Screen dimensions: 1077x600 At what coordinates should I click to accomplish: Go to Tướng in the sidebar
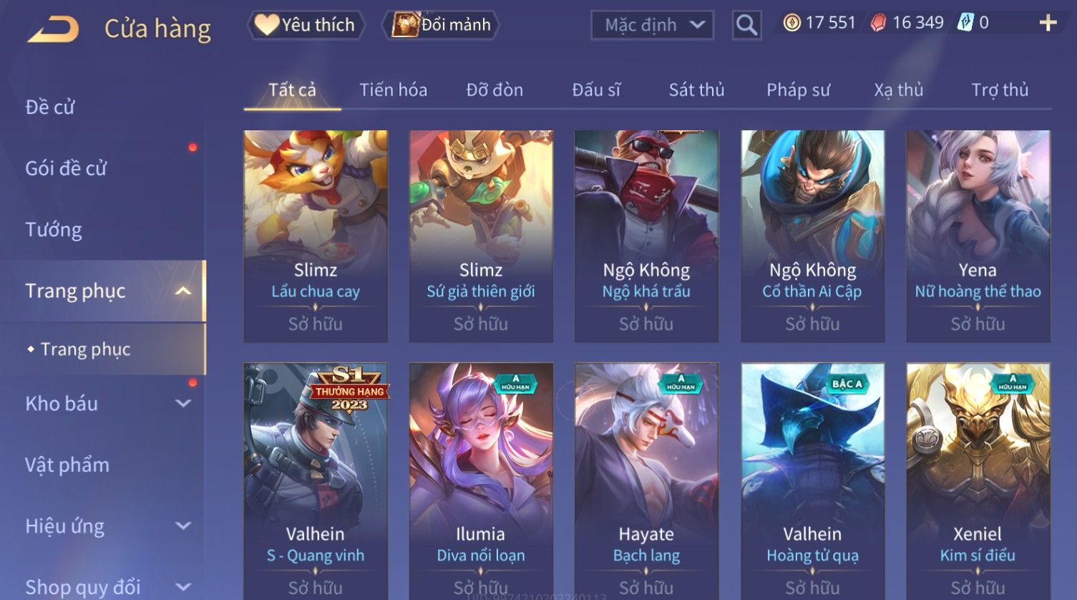tap(54, 230)
